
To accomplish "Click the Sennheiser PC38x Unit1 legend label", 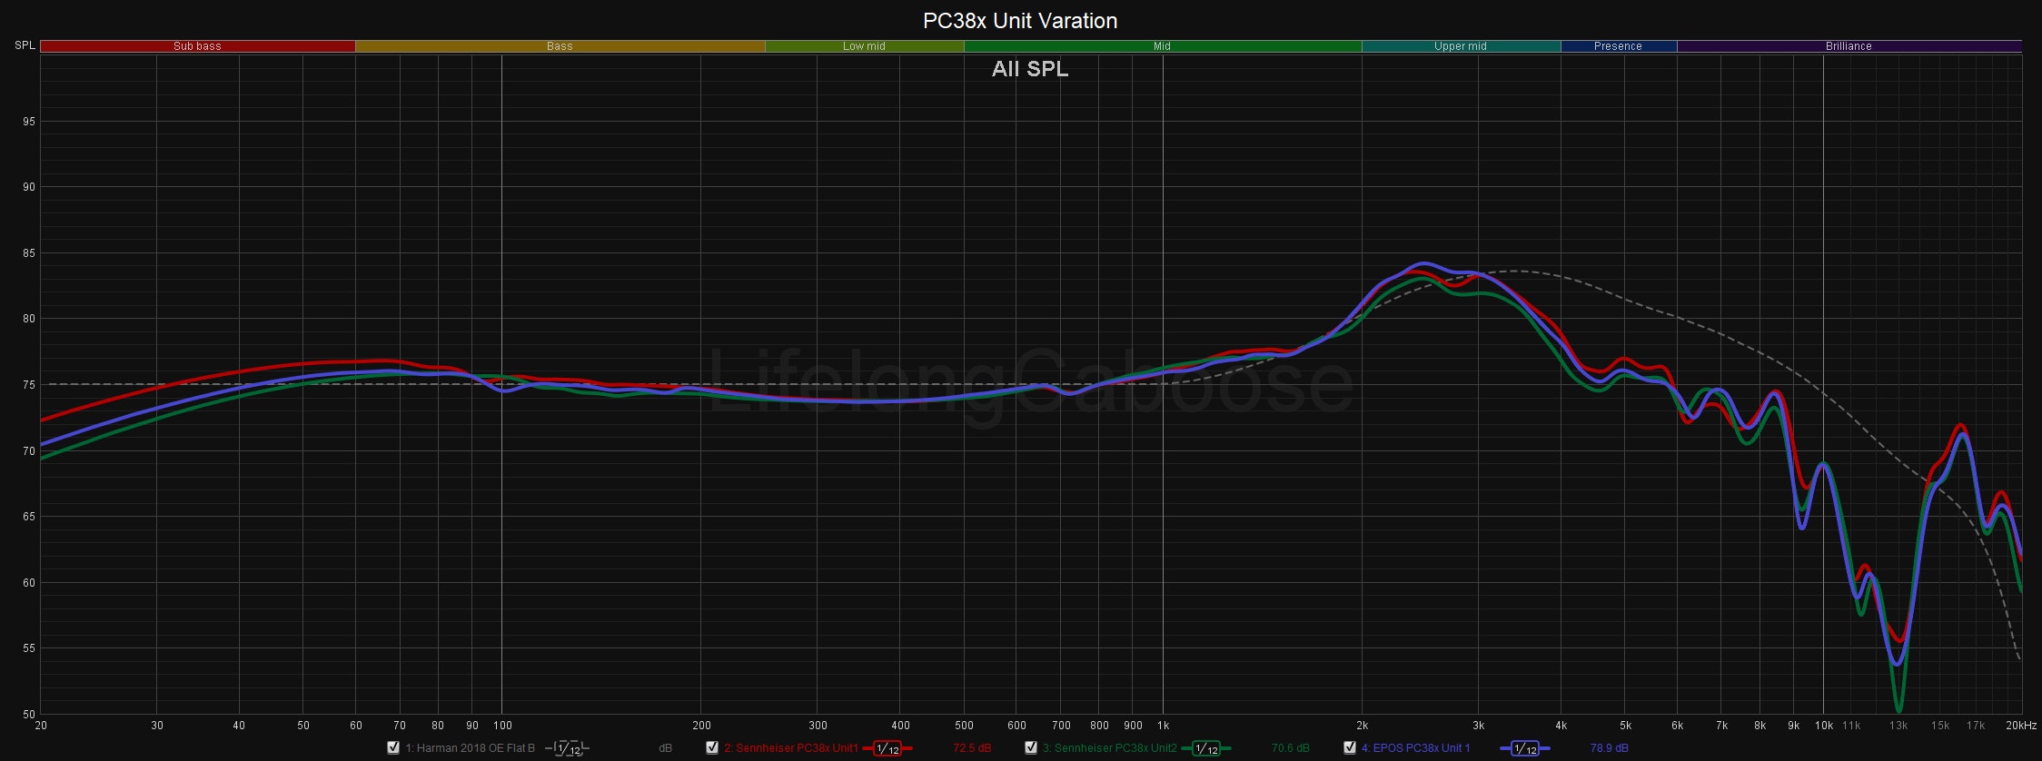I will pyautogui.click(x=790, y=748).
